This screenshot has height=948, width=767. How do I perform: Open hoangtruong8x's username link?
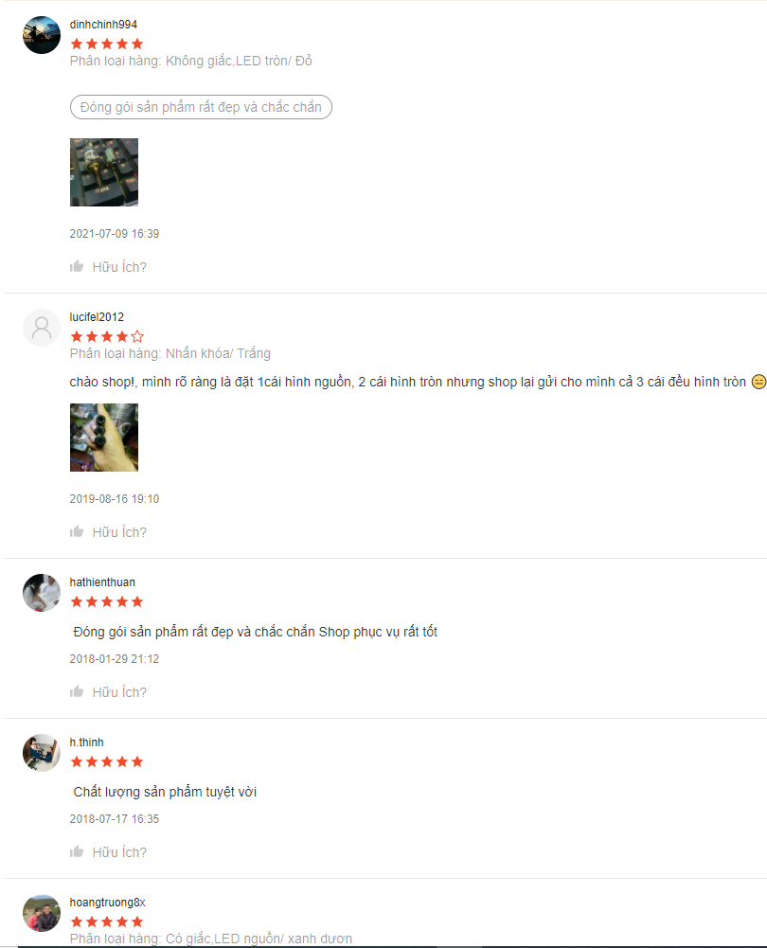pos(108,902)
